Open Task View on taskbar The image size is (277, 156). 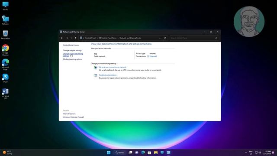[x=130, y=153]
